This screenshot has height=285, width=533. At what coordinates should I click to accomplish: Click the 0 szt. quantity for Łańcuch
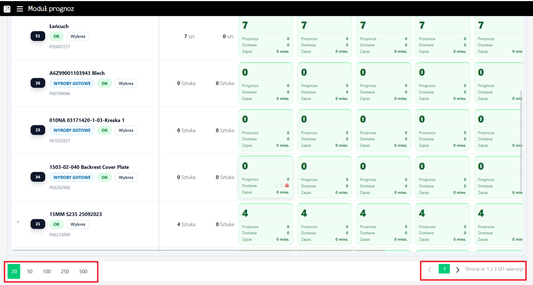(228, 36)
